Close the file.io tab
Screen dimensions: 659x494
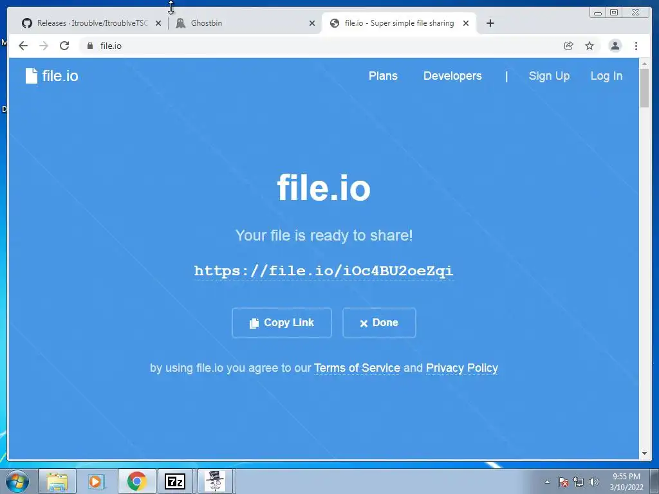point(466,24)
